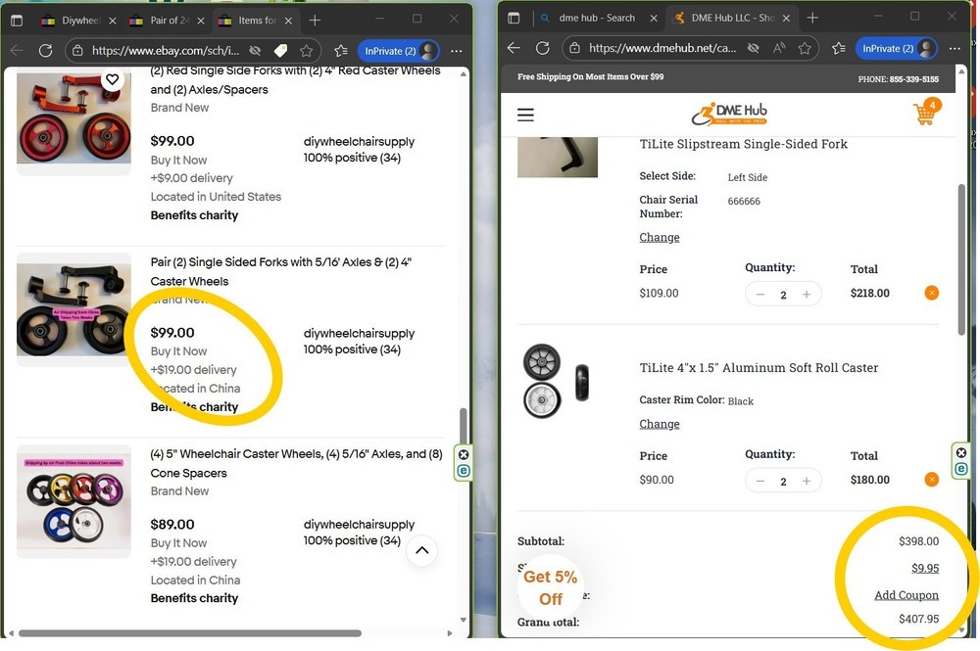Click the Get 5% Off bubble
Image resolution: width=980 pixels, height=651 pixels.
click(x=550, y=587)
